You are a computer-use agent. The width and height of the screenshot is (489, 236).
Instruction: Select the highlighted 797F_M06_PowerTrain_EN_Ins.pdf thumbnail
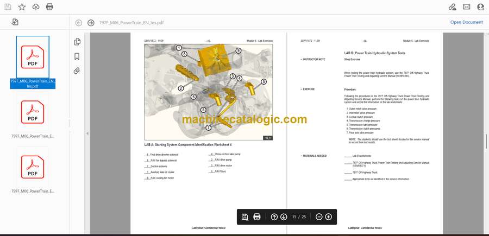pos(33,57)
